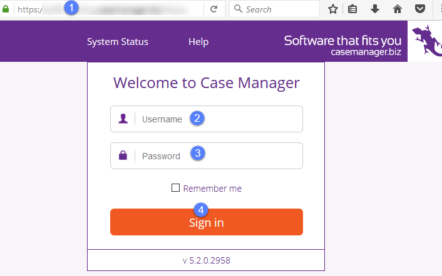Click the orange Sign in button
This screenshot has width=442, height=276.
coord(207,222)
